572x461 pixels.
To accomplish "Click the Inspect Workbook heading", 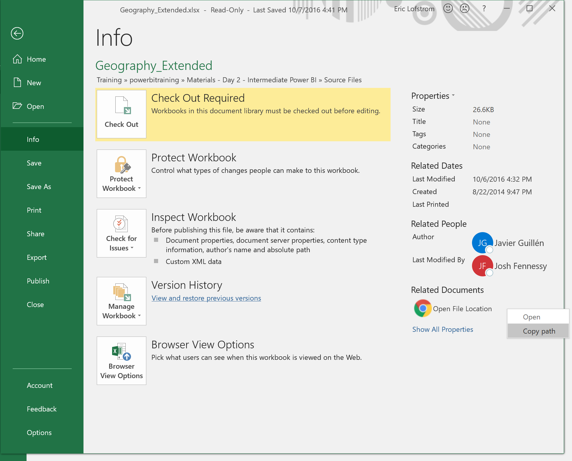I will (x=194, y=217).
